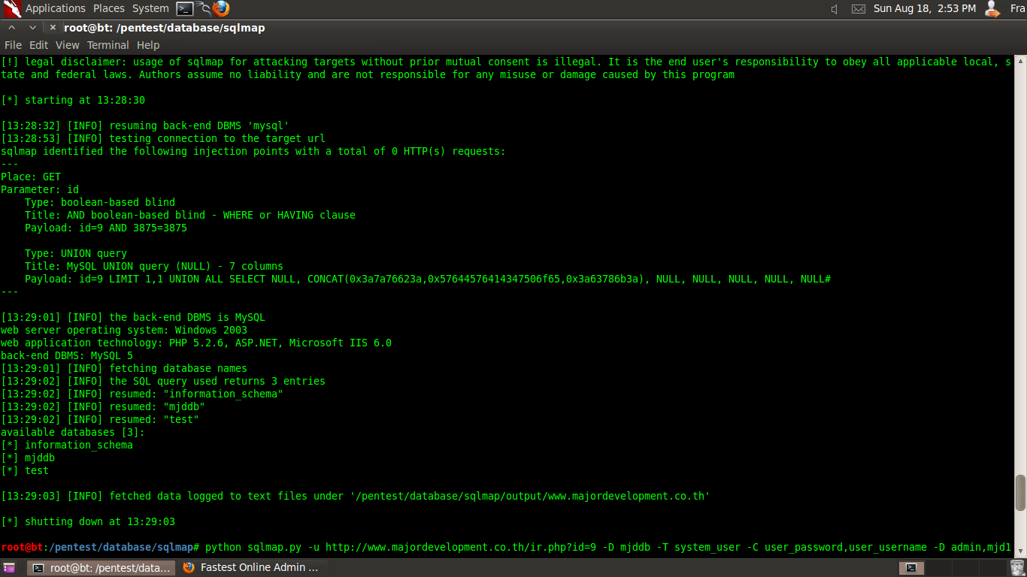Click '[*] information_schema' database entry

(67, 445)
